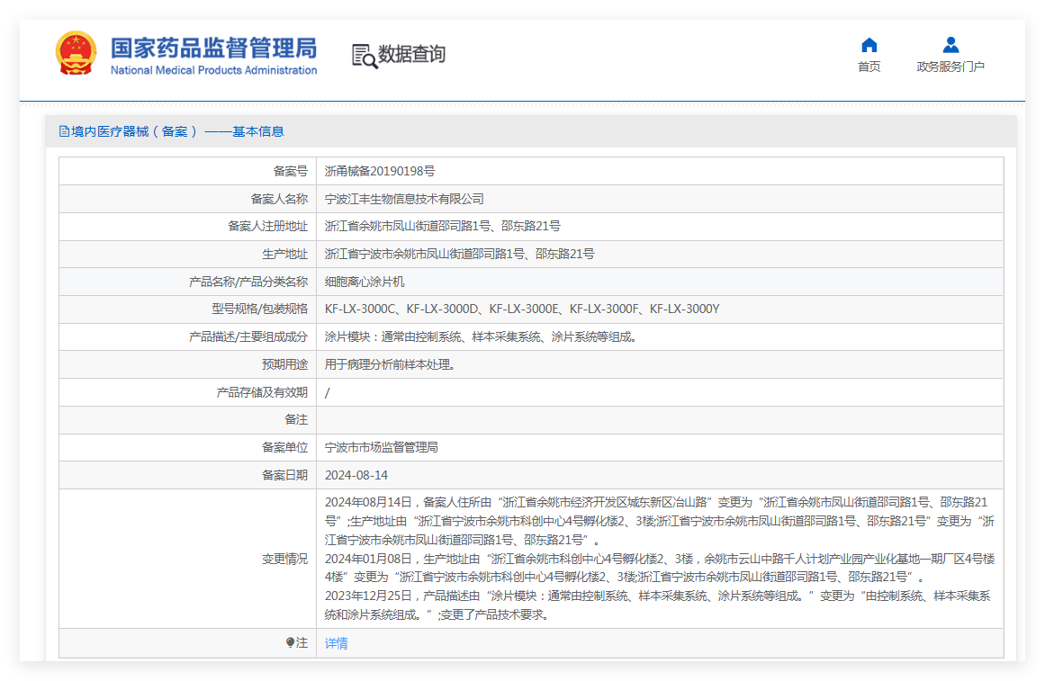Click the national emblem logo
Image resolution: width=1045 pixels, height=681 pixels.
tap(76, 54)
